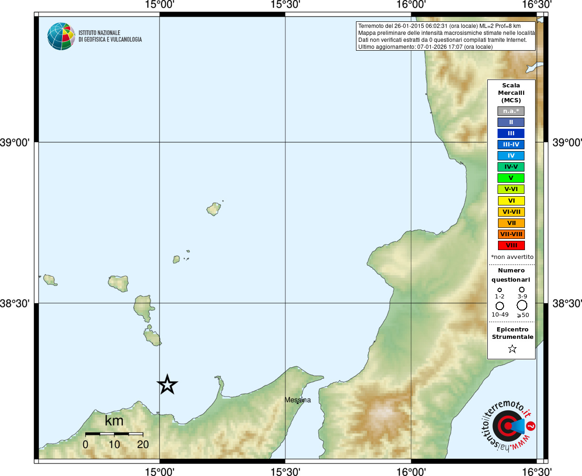Click the smallest 1-2 questionnaire circle
The width and height of the screenshot is (582, 476).
point(499,290)
